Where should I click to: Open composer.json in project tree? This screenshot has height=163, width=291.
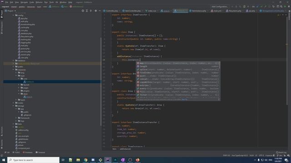pos(24,148)
